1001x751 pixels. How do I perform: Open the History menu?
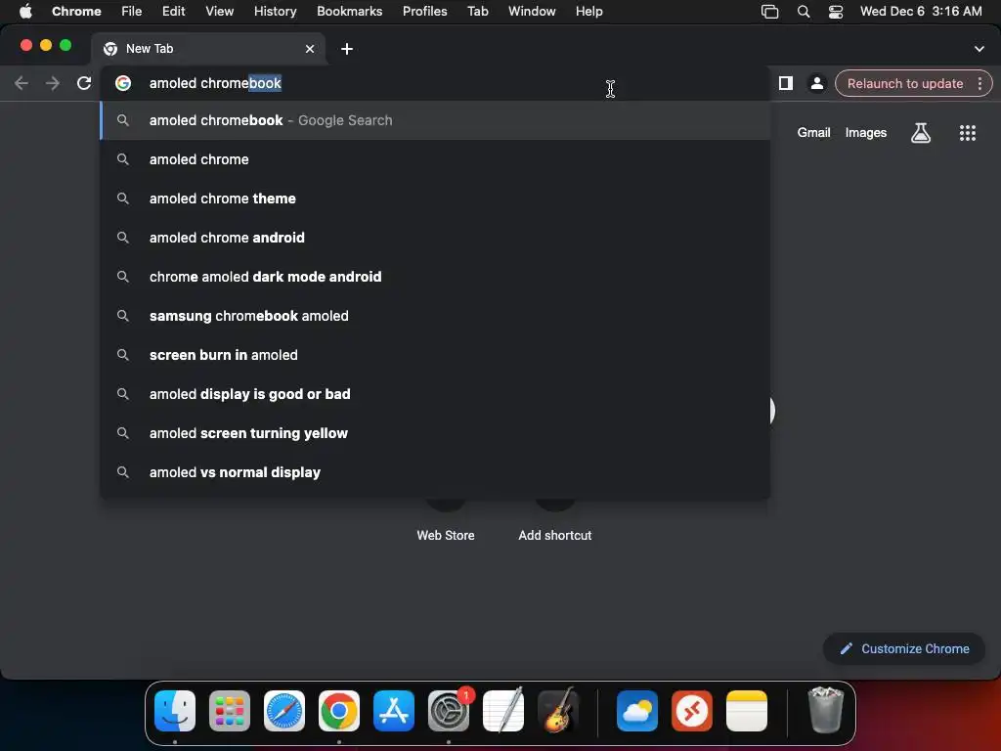275,12
